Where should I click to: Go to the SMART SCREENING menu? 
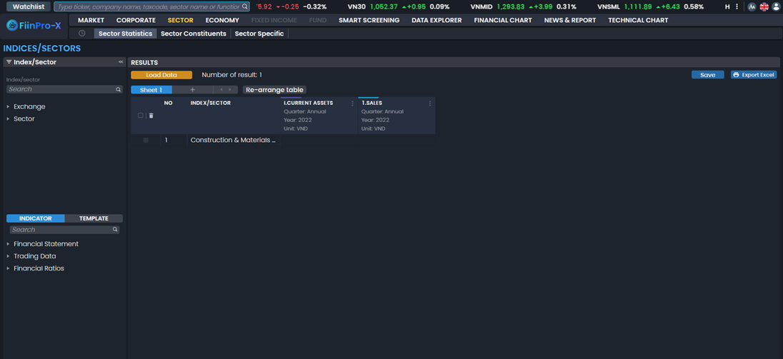pyautogui.click(x=369, y=20)
